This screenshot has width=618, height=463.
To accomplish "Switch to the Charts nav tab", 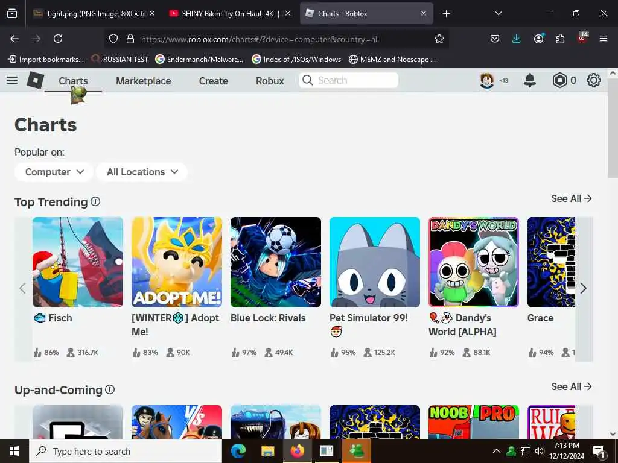I will click(x=73, y=81).
